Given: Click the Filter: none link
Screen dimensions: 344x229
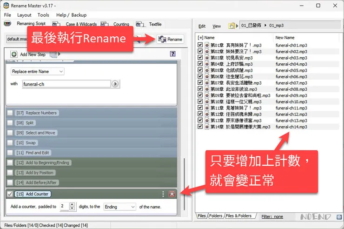Looking at the screenshot, I should point(272,217).
